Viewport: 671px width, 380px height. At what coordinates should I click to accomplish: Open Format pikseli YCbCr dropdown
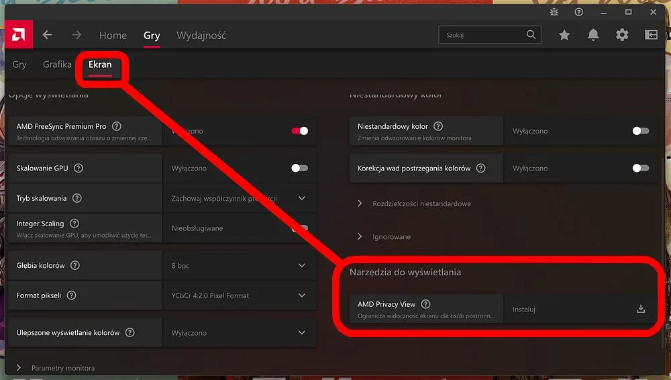pyautogui.click(x=240, y=295)
